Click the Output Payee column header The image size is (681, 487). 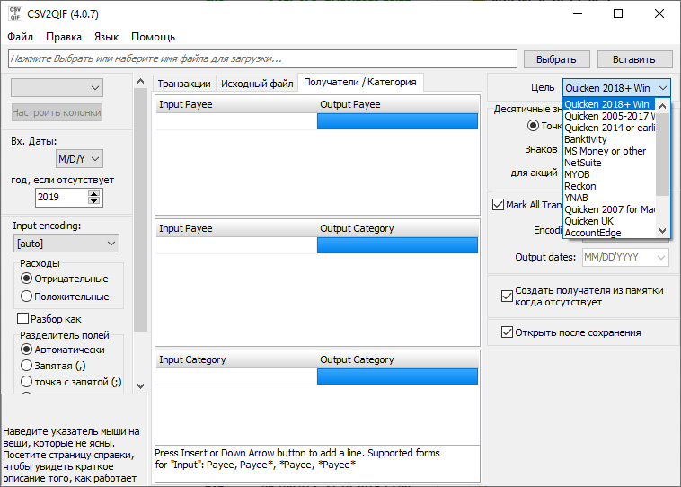[398, 104]
